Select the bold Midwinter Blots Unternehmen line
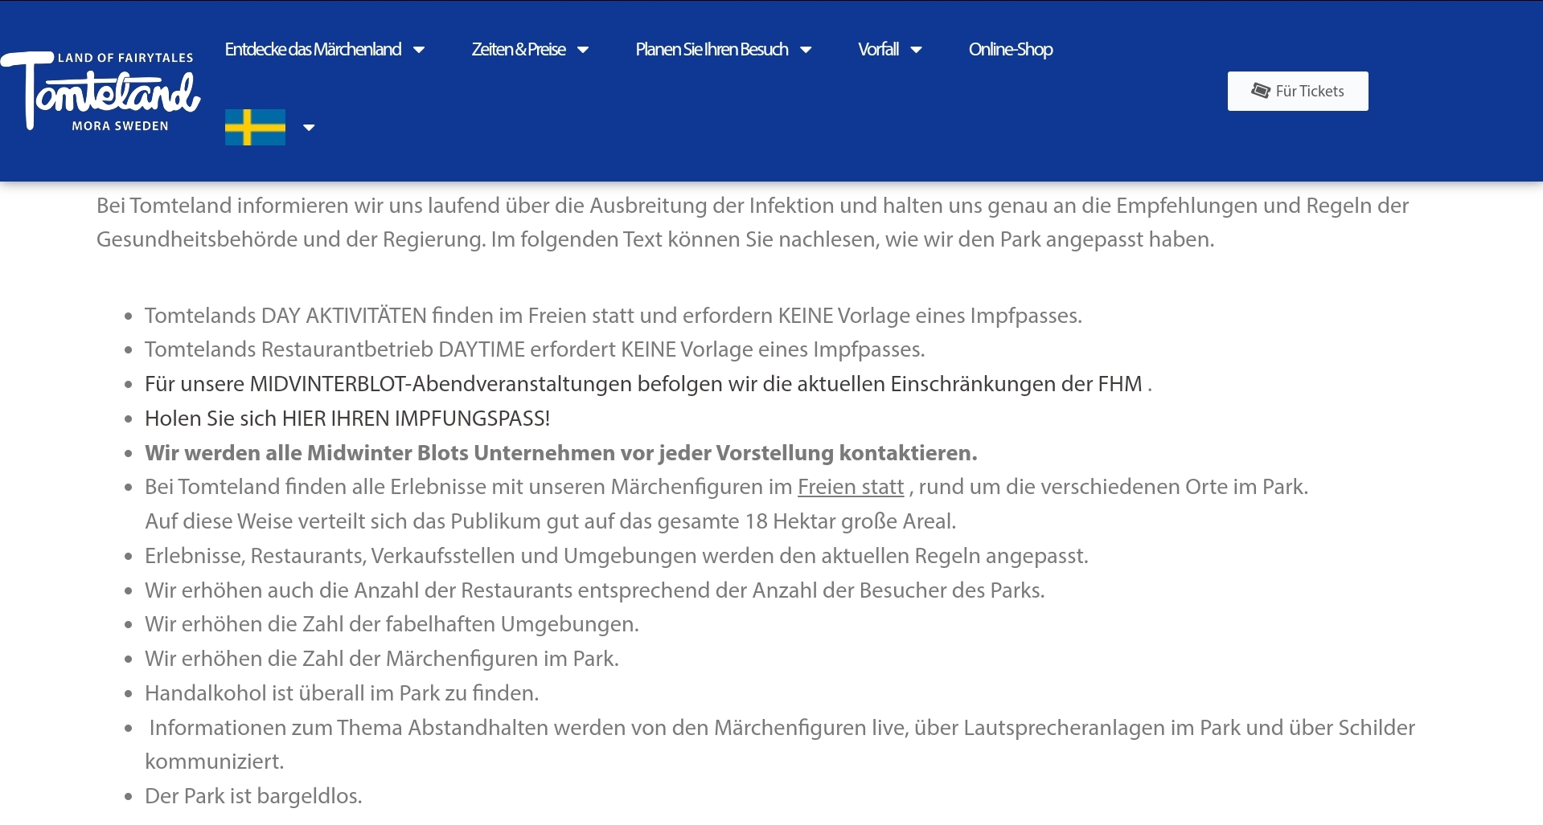The height and width of the screenshot is (825, 1543). (561, 453)
